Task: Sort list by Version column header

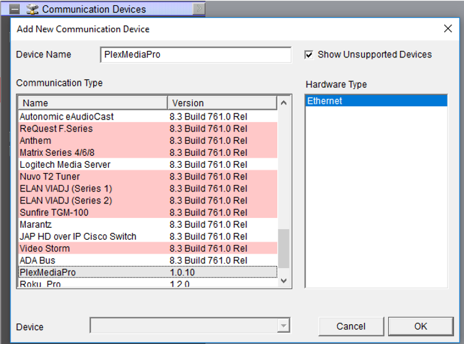Action: coord(222,103)
